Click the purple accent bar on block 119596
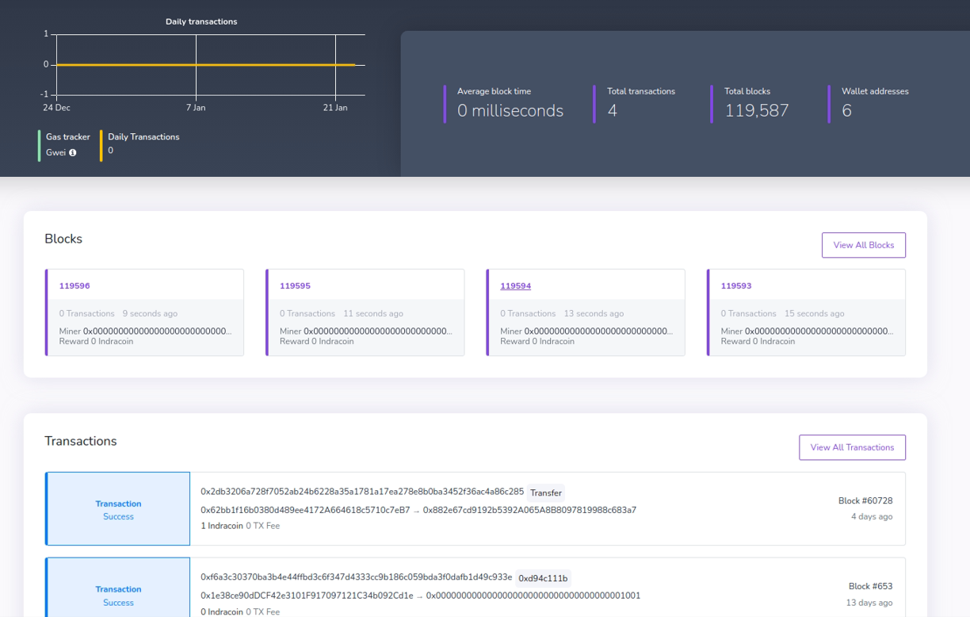The height and width of the screenshot is (617, 970). coord(46,312)
